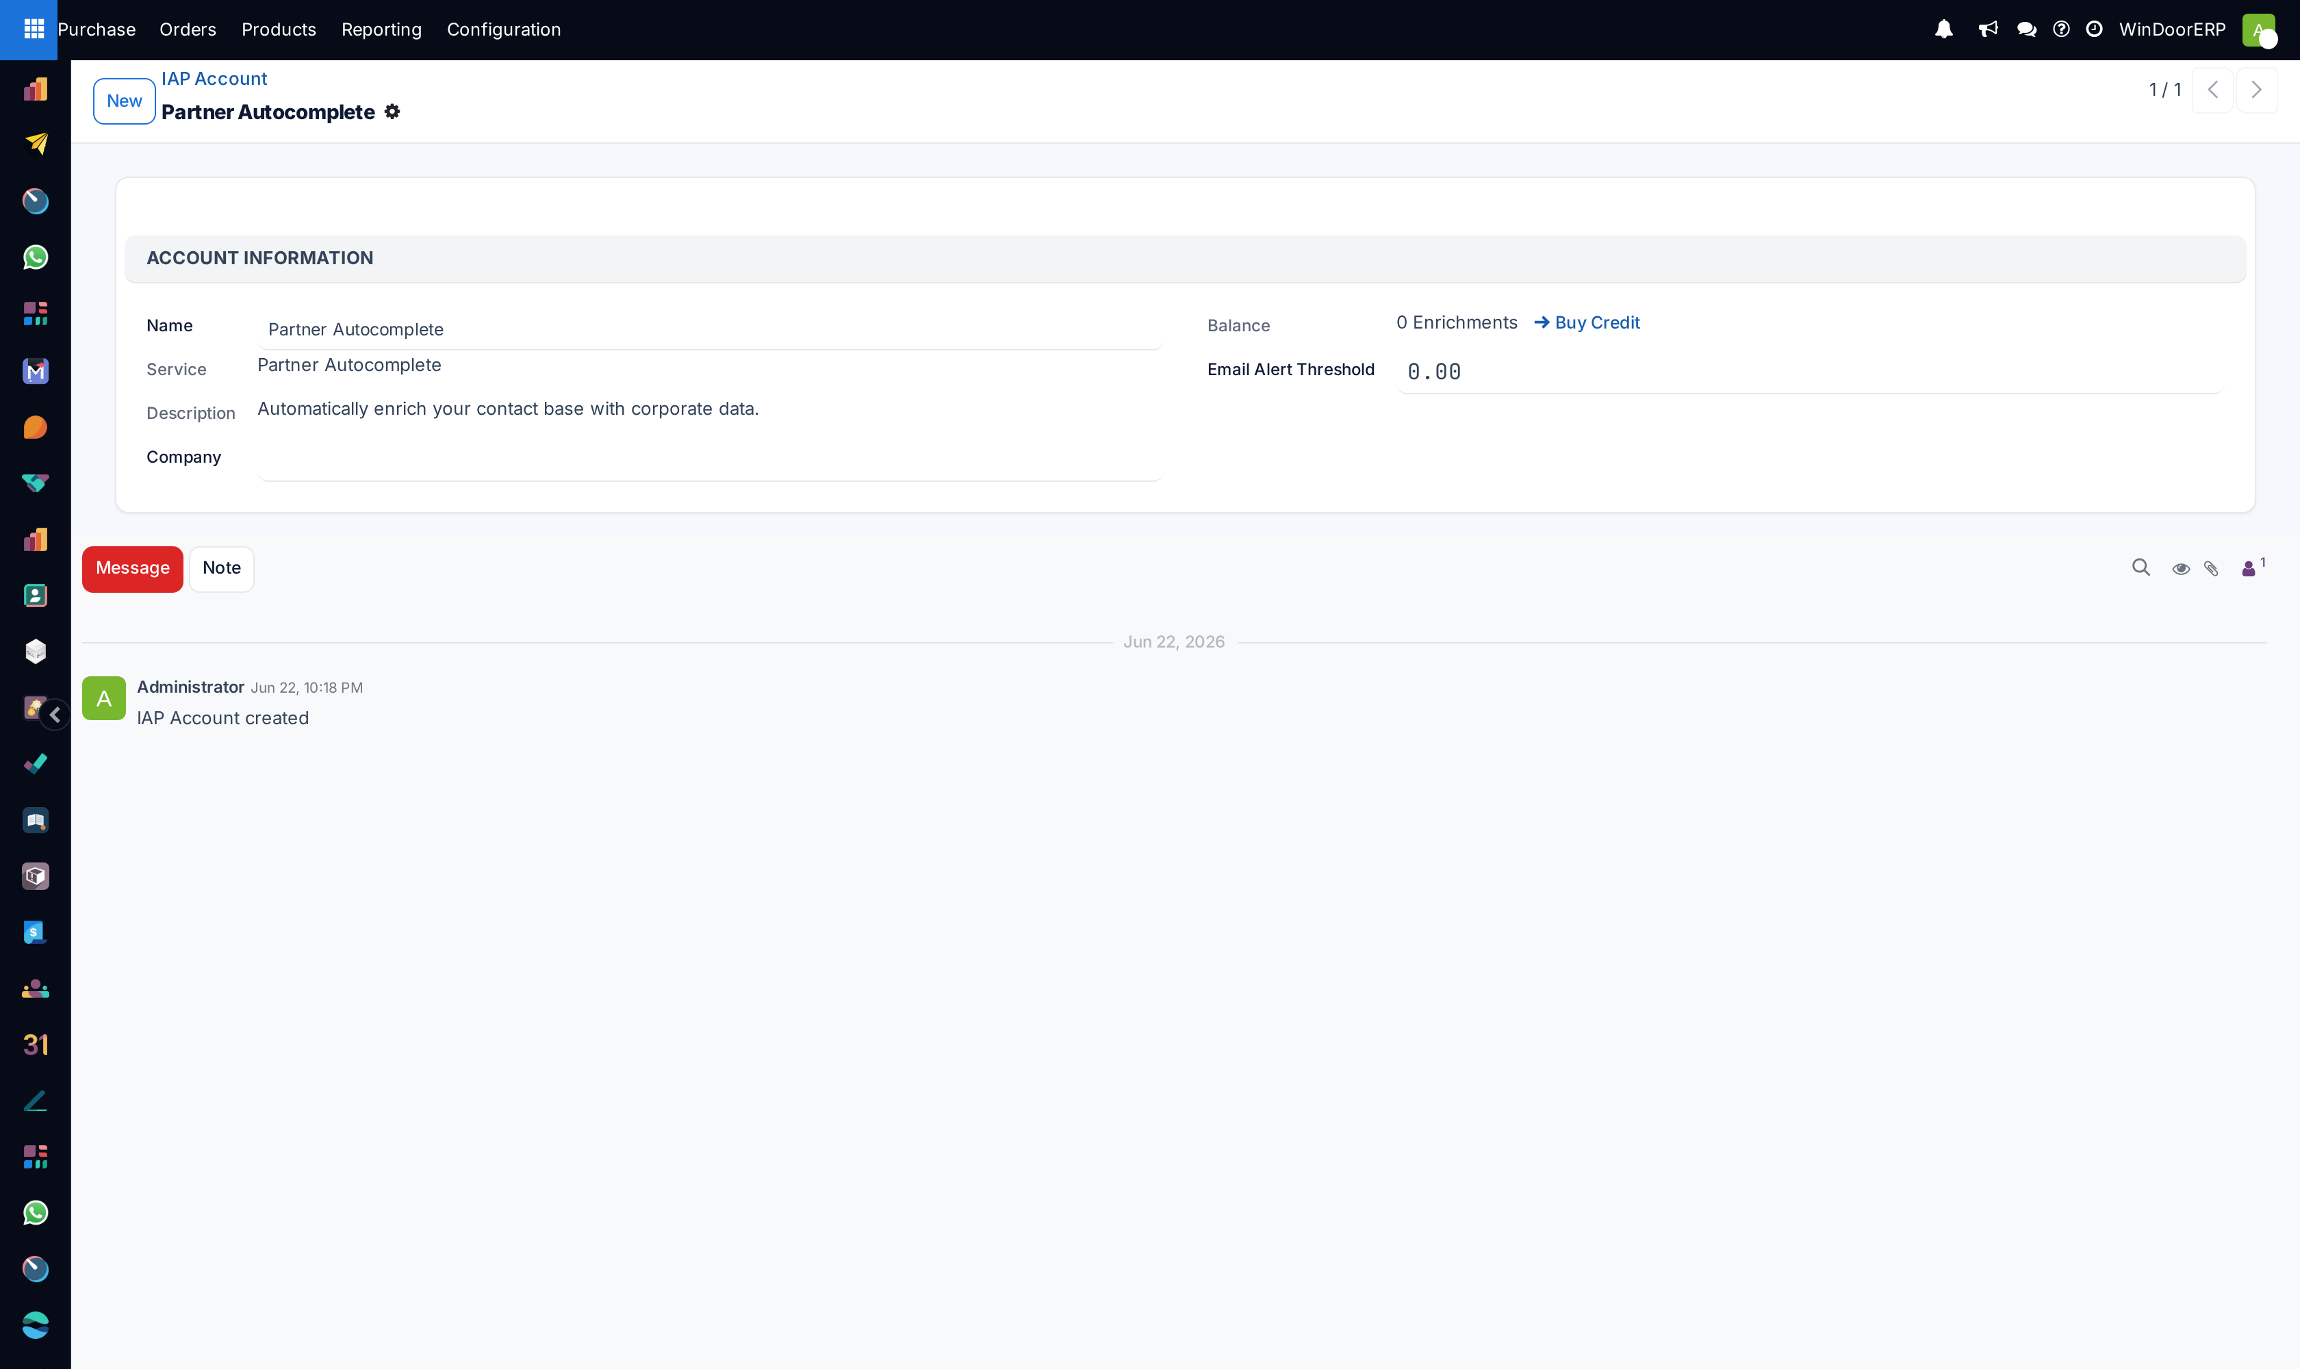Open the green Contacts app icon

click(35, 596)
